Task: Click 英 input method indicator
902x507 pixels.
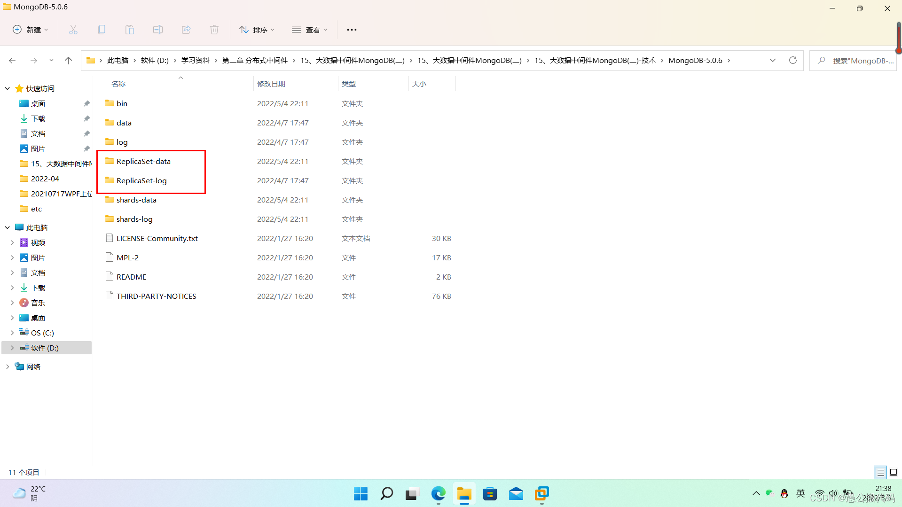Action: coord(800,493)
